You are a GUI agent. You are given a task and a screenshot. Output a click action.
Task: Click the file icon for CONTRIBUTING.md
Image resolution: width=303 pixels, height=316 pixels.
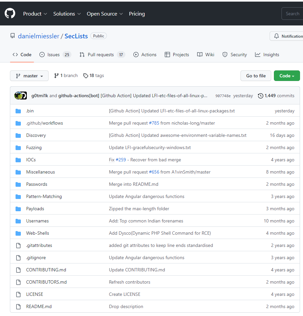click(x=18, y=270)
